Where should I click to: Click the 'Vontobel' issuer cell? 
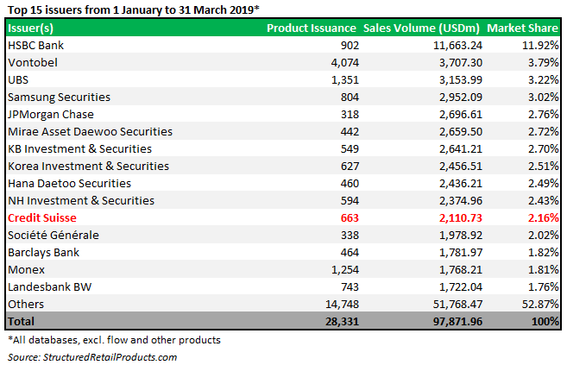pyautogui.click(x=33, y=62)
